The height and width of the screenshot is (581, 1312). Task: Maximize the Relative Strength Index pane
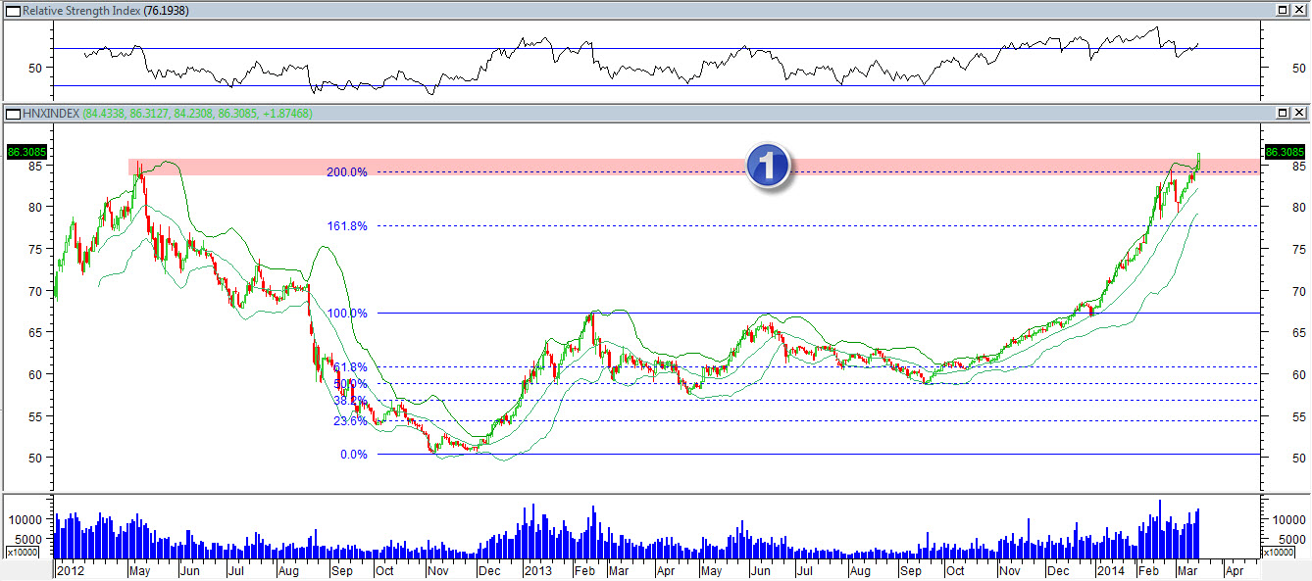(x=1283, y=10)
